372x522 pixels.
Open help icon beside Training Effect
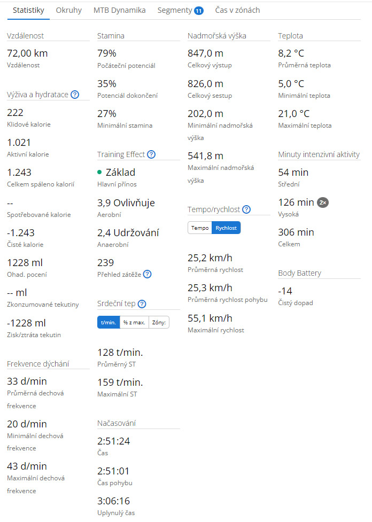click(151, 154)
